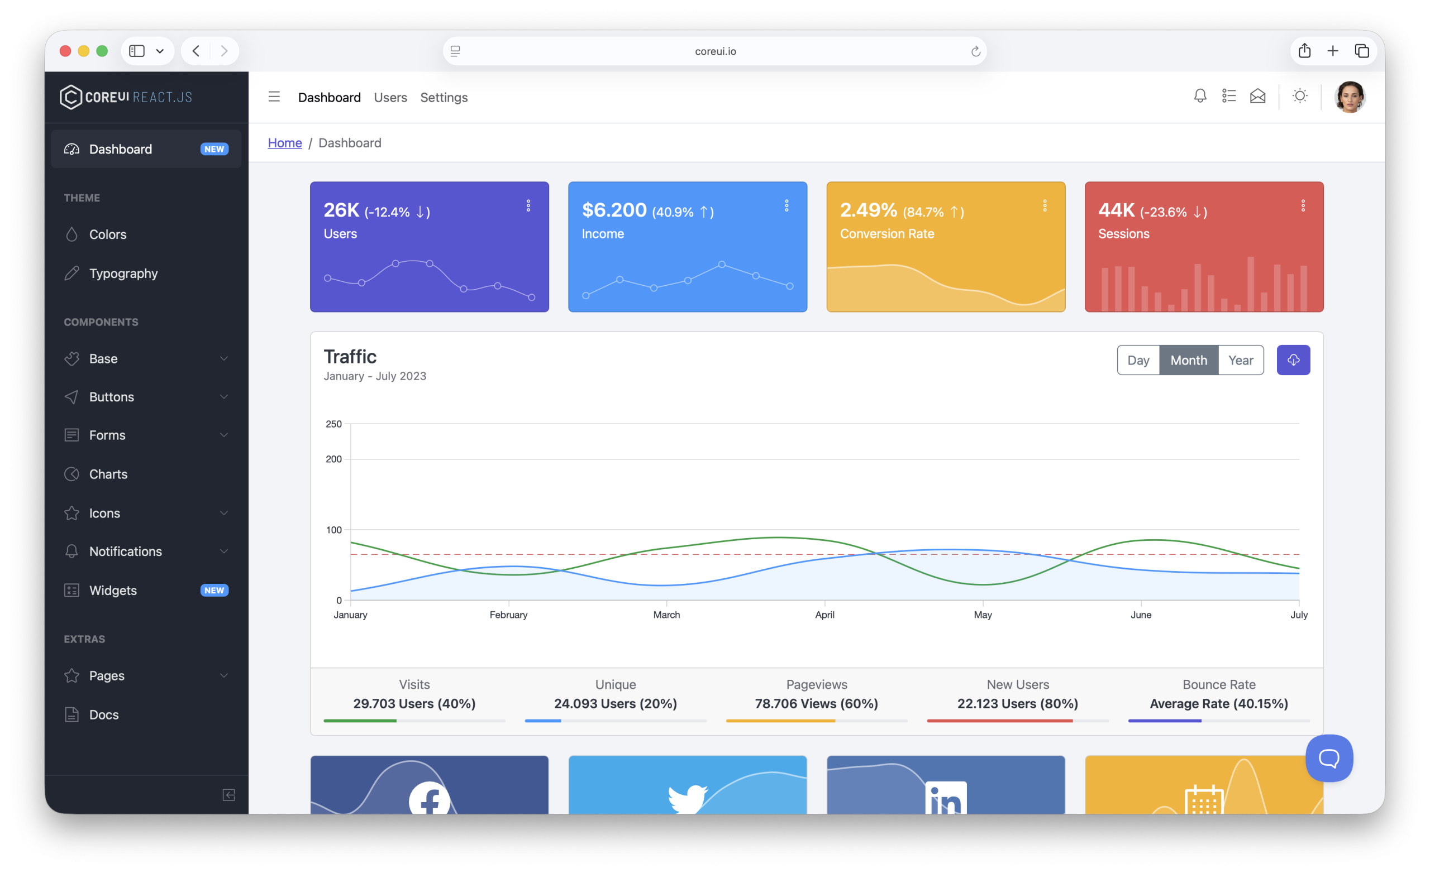Viewport: 1430px width, 873px height.
Task: Switch Traffic chart to Day view
Action: click(1138, 360)
